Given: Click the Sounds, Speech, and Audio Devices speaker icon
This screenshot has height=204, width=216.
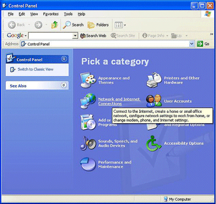Looking at the screenshot, I should (x=88, y=143).
